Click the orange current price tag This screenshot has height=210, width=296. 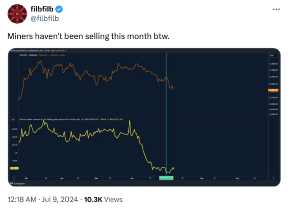click(272, 90)
